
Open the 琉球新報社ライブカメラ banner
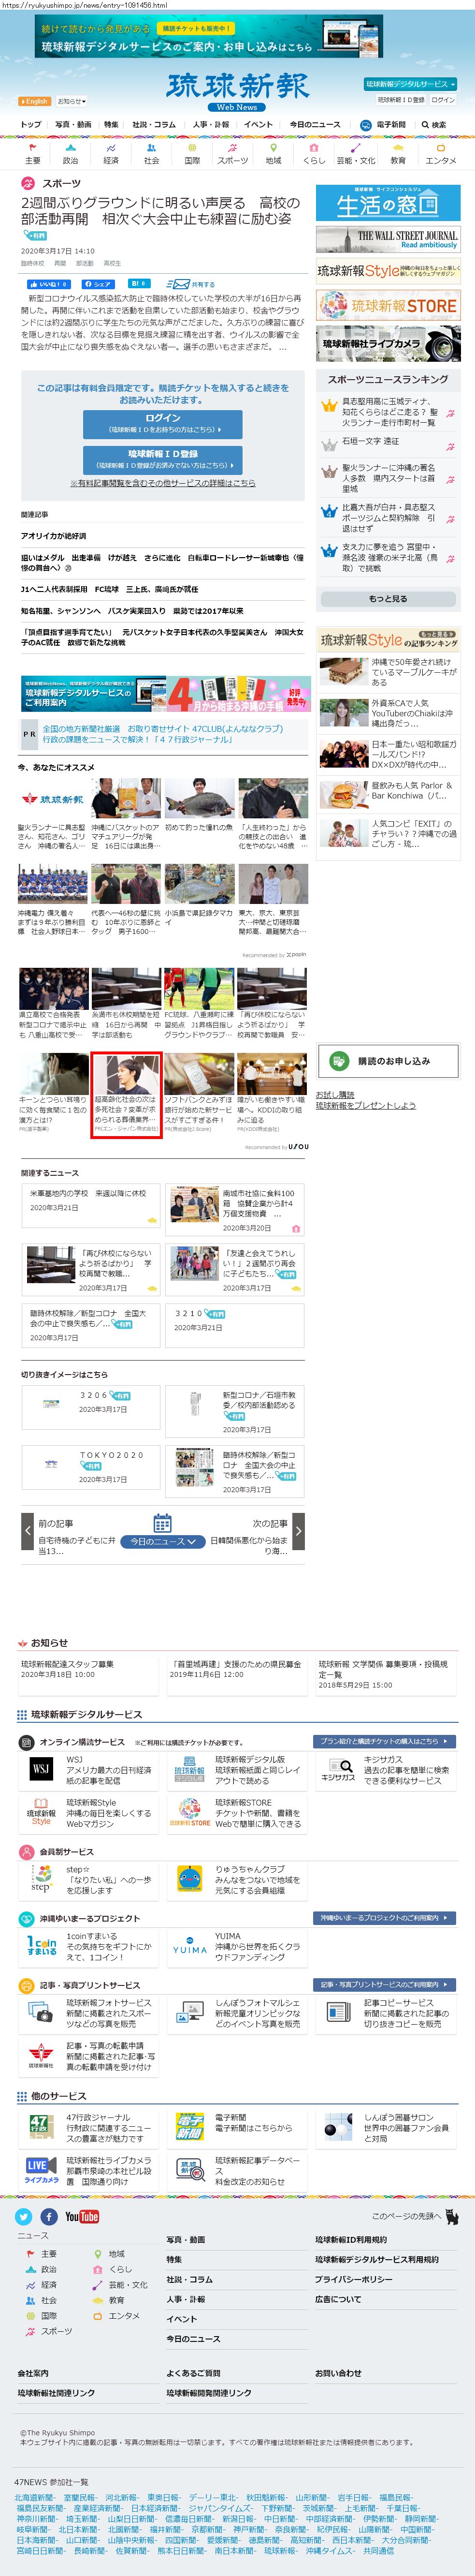tap(388, 343)
